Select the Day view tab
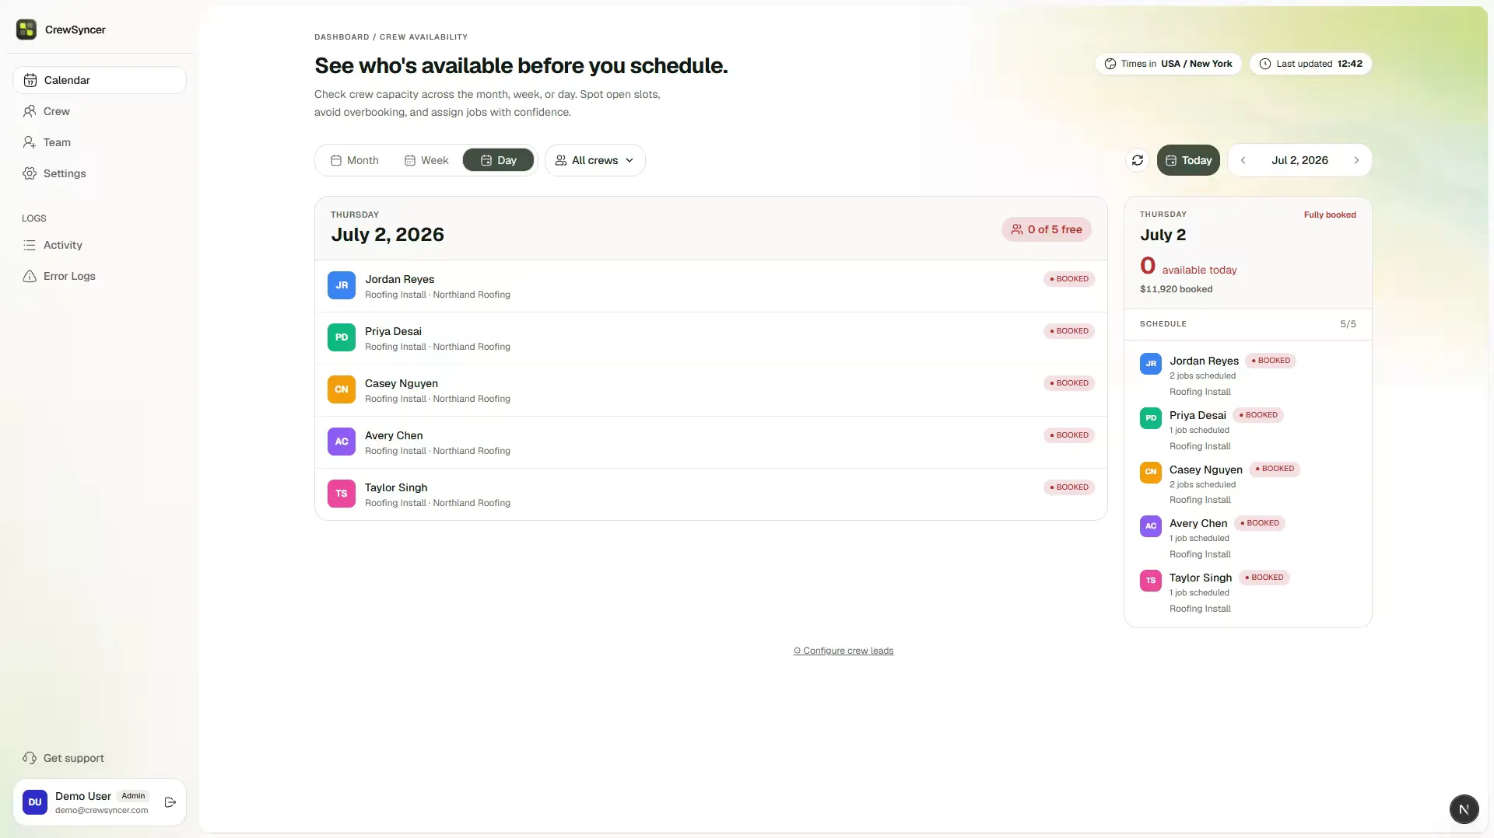Viewport: 1494px width, 838px height. 498,160
